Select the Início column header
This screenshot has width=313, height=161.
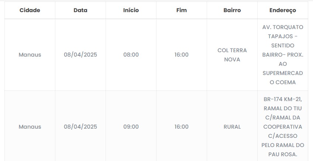[131, 10]
